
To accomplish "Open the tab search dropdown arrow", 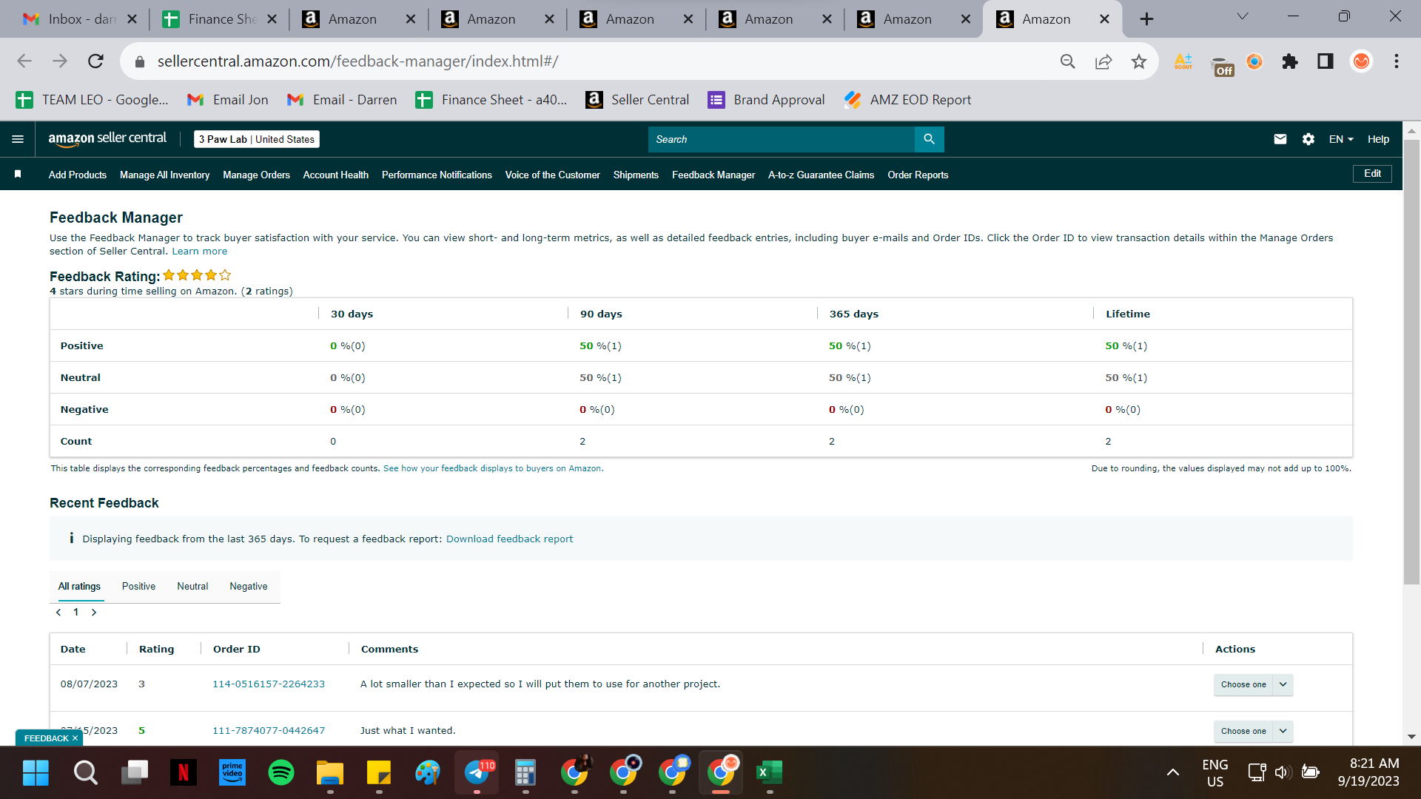I will [x=1243, y=16].
